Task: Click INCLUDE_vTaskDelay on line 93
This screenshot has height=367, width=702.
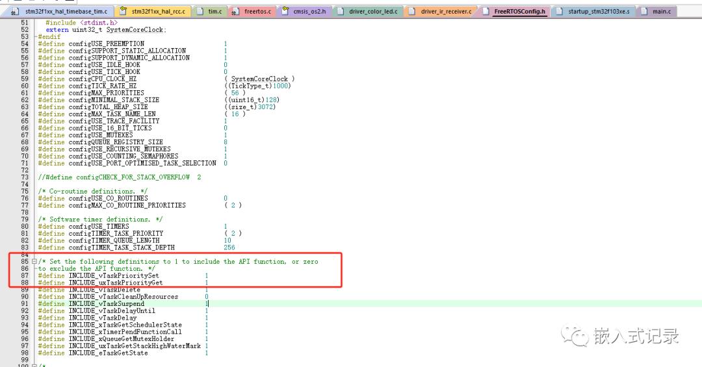Action: [x=103, y=318]
